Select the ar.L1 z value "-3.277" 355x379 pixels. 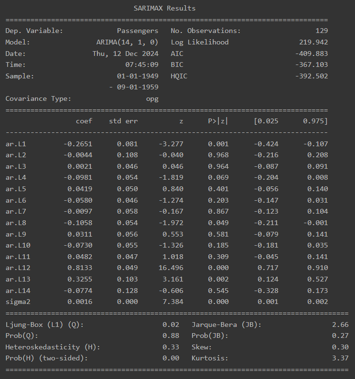tap(171, 144)
